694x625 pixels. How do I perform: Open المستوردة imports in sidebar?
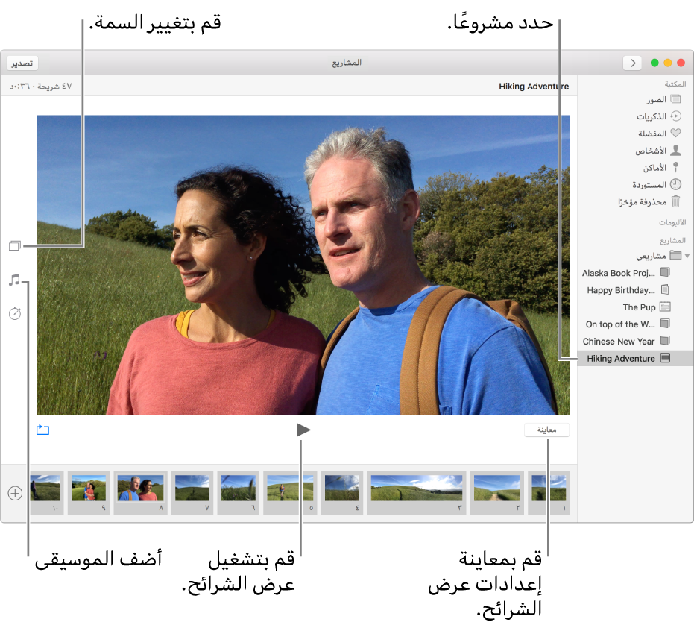[657, 184]
